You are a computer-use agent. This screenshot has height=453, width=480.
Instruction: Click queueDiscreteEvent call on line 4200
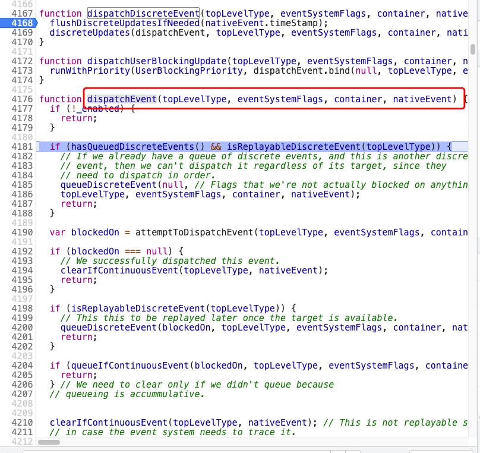point(109,327)
